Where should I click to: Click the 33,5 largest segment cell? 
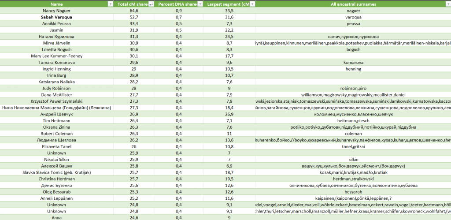pos(229,11)
